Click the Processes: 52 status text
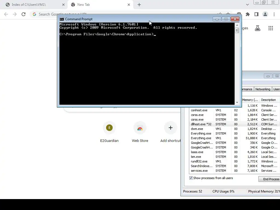 [192, 191]
